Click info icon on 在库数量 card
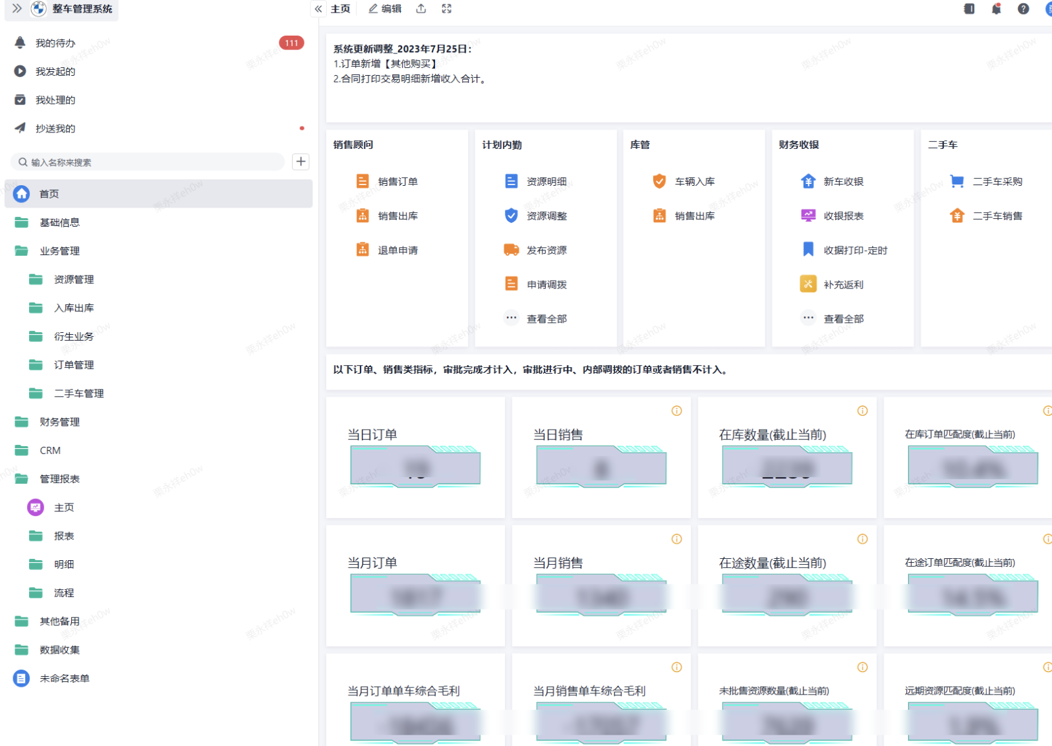The image size is (1052, 746). pos(862,411)
